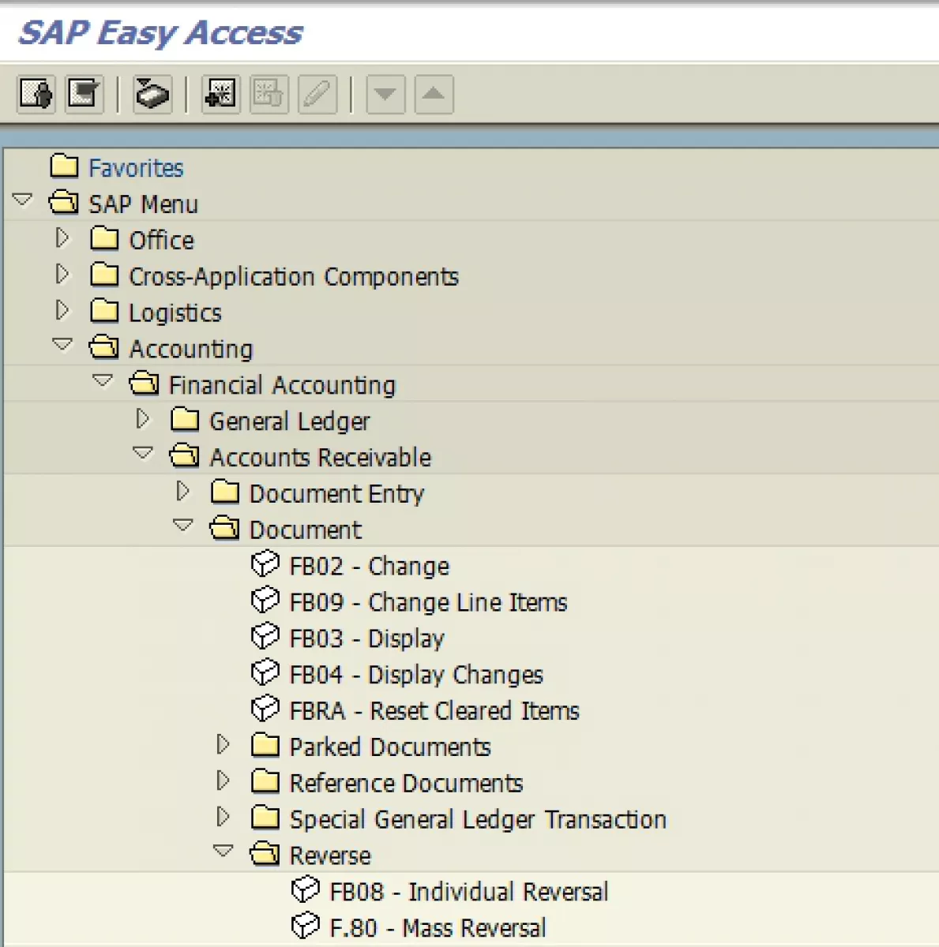
Task: Collapse the Accounts Receivable node
Action: (x=143, y=454)
